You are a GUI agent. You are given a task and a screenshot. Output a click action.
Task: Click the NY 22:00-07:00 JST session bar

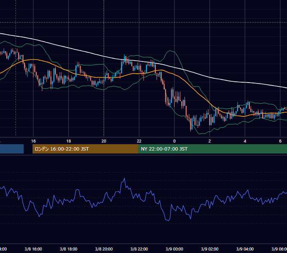(x=212, y=149)
